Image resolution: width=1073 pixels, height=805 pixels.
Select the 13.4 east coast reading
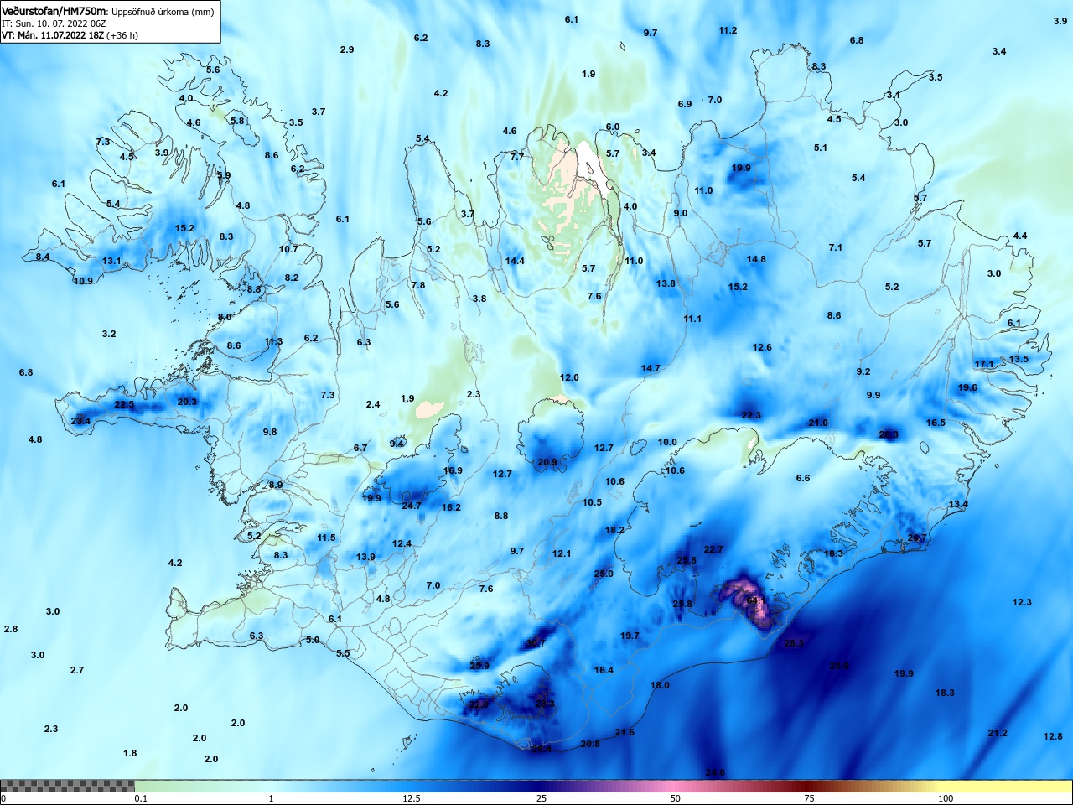click(x=958, y=504)
